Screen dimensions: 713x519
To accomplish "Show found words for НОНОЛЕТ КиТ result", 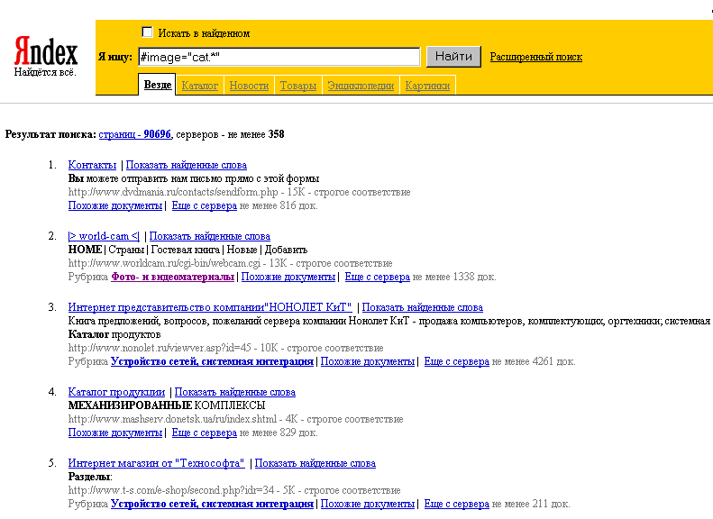I will tap(423, 307).
